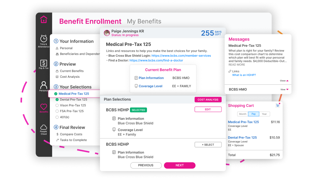The height and width of the screenshot is (179, 312).
Task: Open the People Cloud icon
Action: tap(44, 127)
